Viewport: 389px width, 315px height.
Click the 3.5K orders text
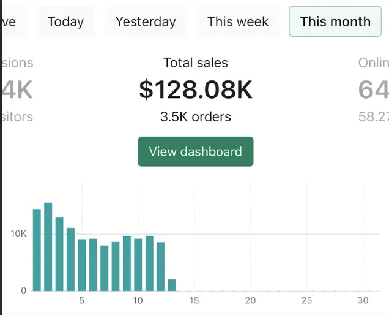pyautogui.click(x=196, y=116)
